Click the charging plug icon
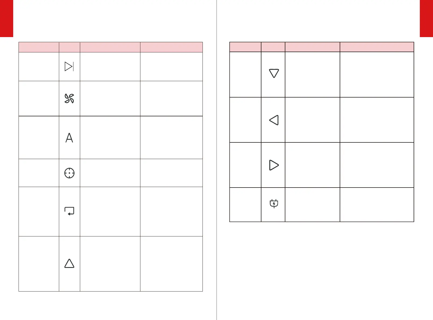The height and width of the screenshot is (320, 433). pos(274,204)
